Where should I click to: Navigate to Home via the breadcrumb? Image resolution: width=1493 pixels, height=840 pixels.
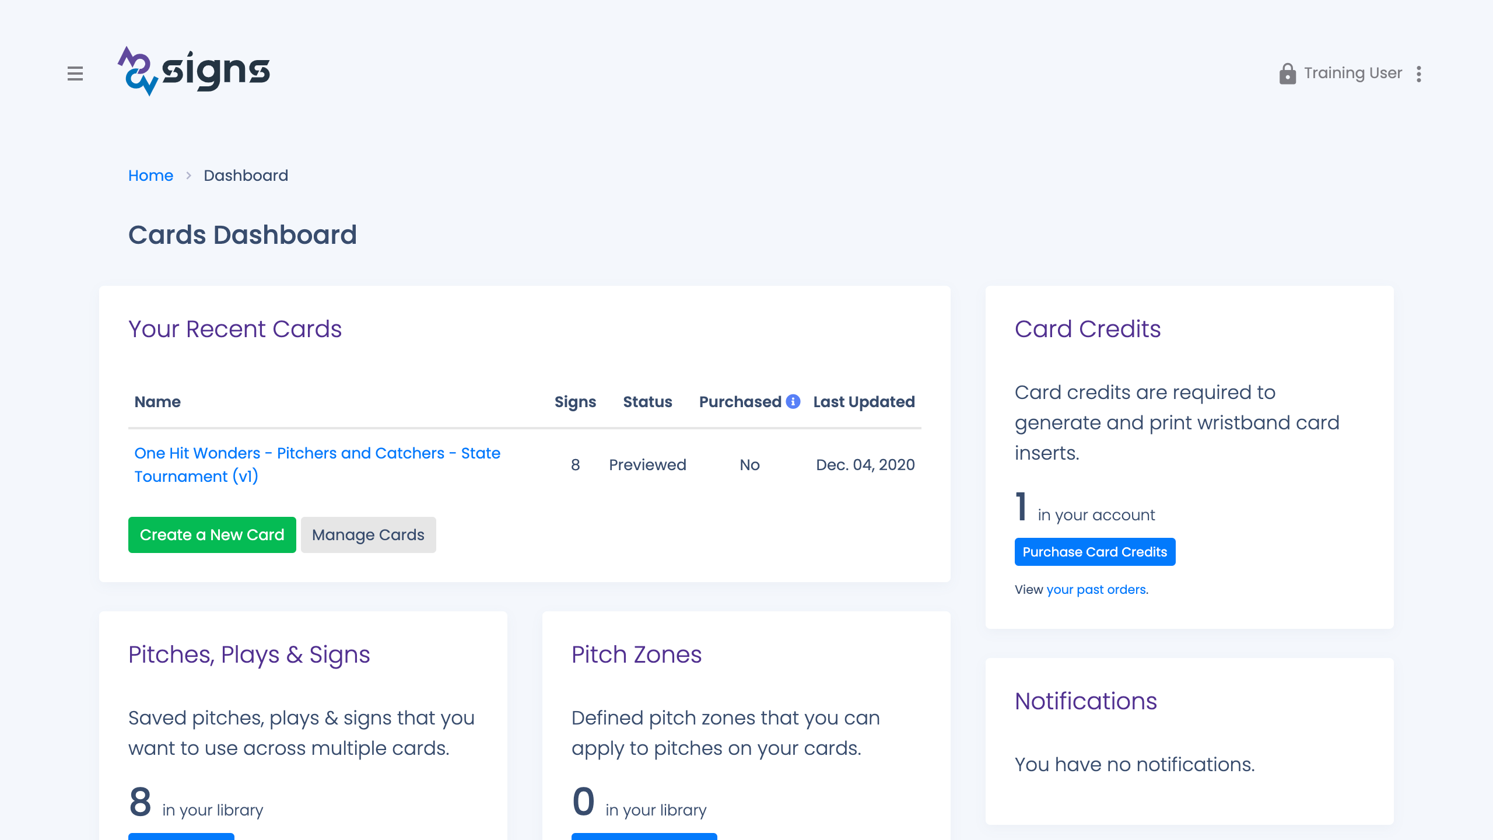(x=150, y=175)
